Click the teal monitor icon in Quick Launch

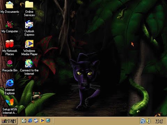48,121
